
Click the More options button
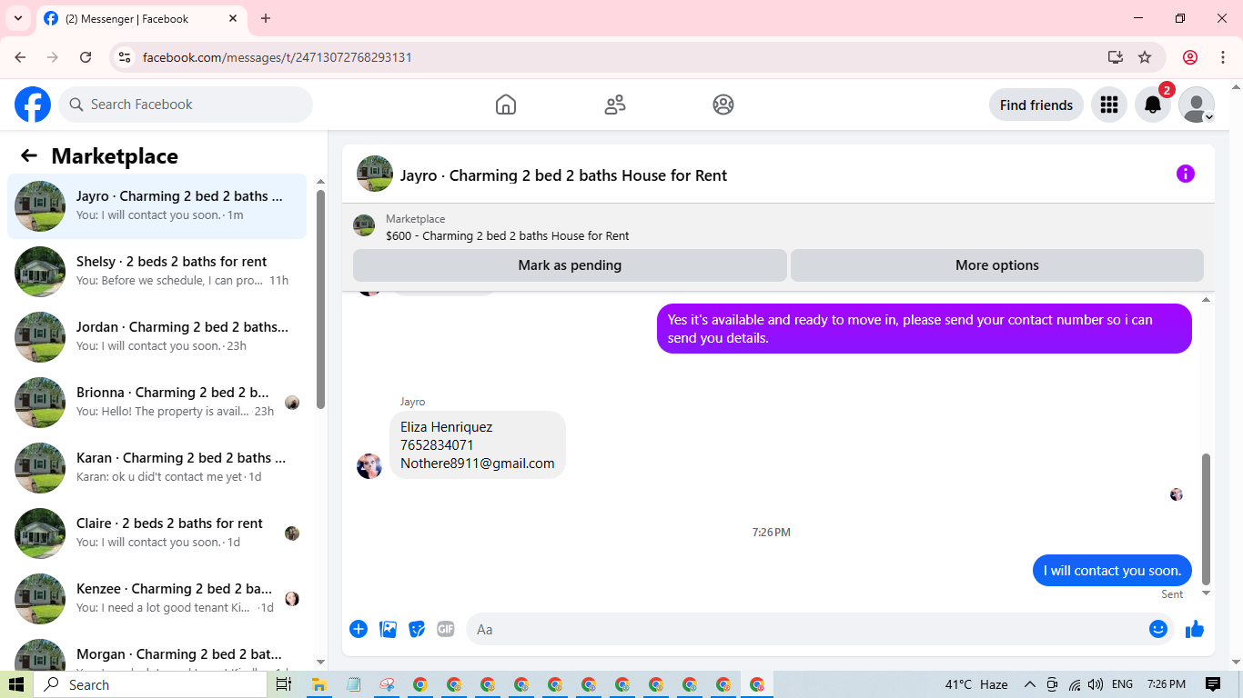tap(997, 265)
